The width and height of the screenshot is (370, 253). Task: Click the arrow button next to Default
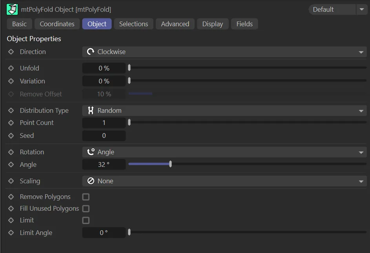361,9
